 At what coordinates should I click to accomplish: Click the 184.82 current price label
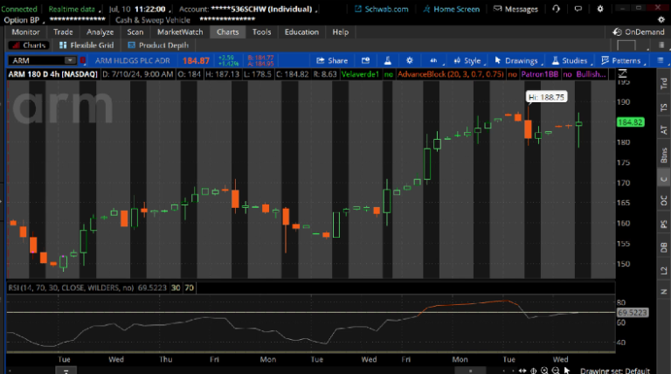630,122
